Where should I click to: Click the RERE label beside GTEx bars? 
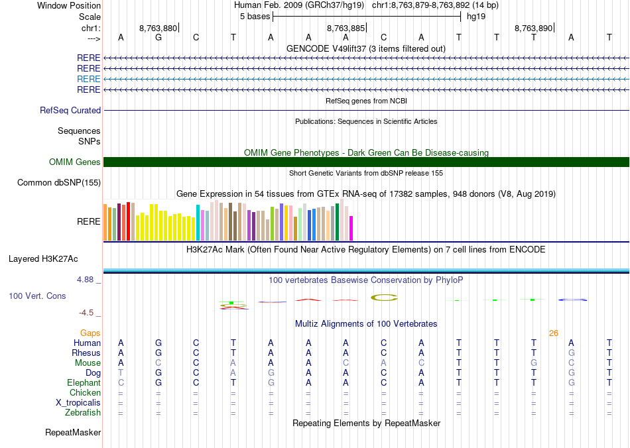(88, 221)
